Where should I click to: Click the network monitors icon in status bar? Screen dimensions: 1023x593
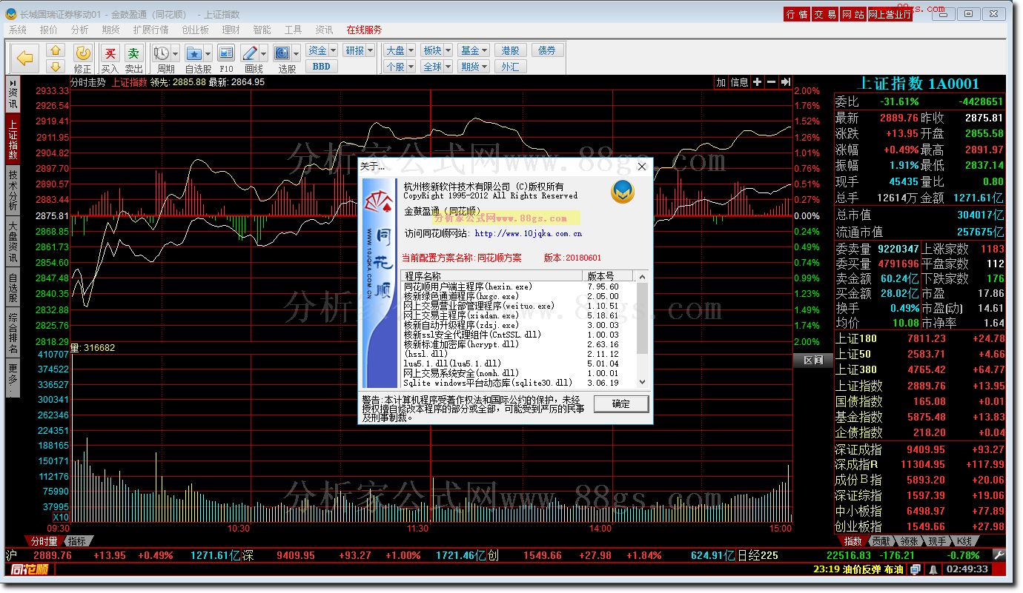pyautogui.click(x=916, y=569)
